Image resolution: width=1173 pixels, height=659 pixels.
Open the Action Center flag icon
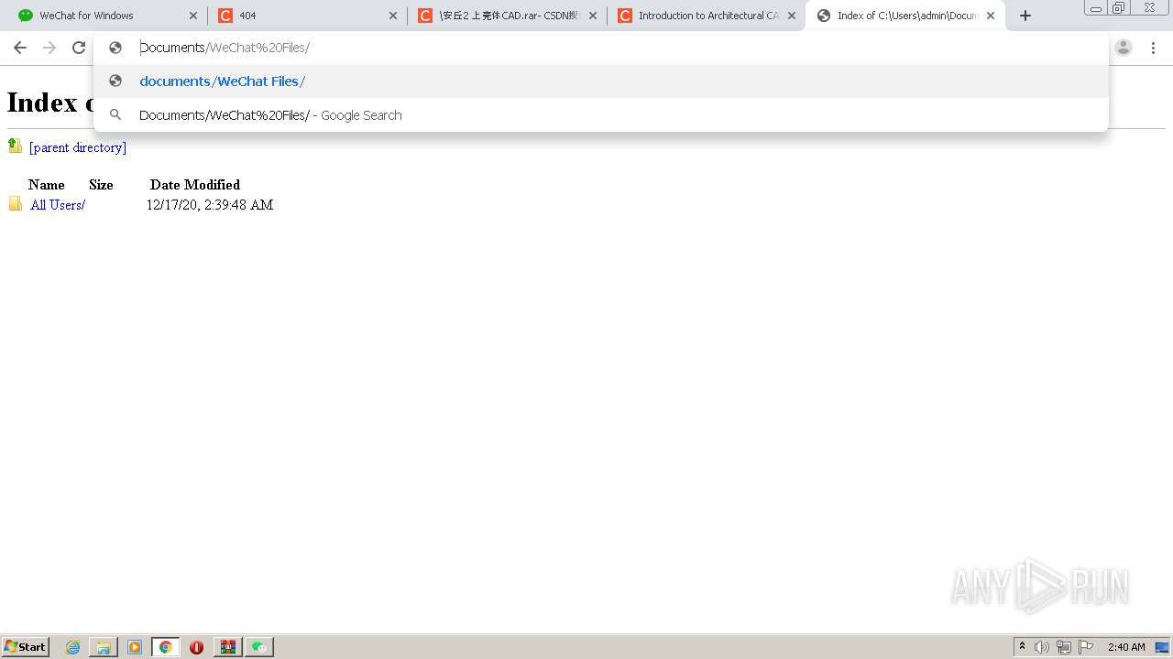click(x=1086, y=647)
